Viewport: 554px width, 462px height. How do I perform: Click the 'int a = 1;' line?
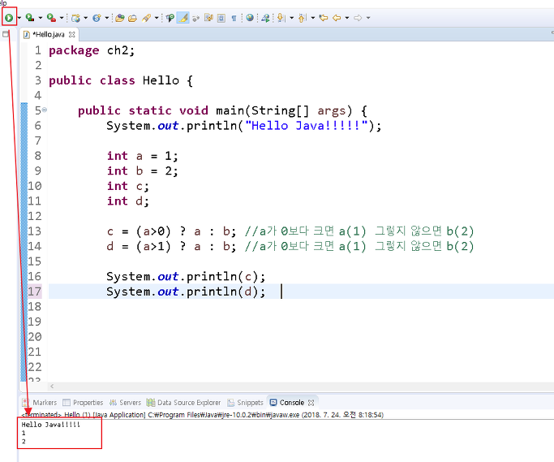coord(142,156)
